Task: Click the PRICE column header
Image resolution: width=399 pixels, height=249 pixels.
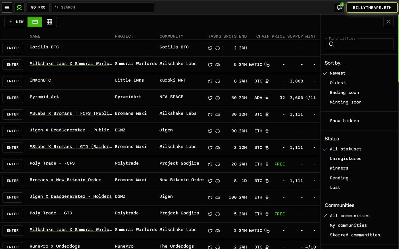Action: [278, 36]
